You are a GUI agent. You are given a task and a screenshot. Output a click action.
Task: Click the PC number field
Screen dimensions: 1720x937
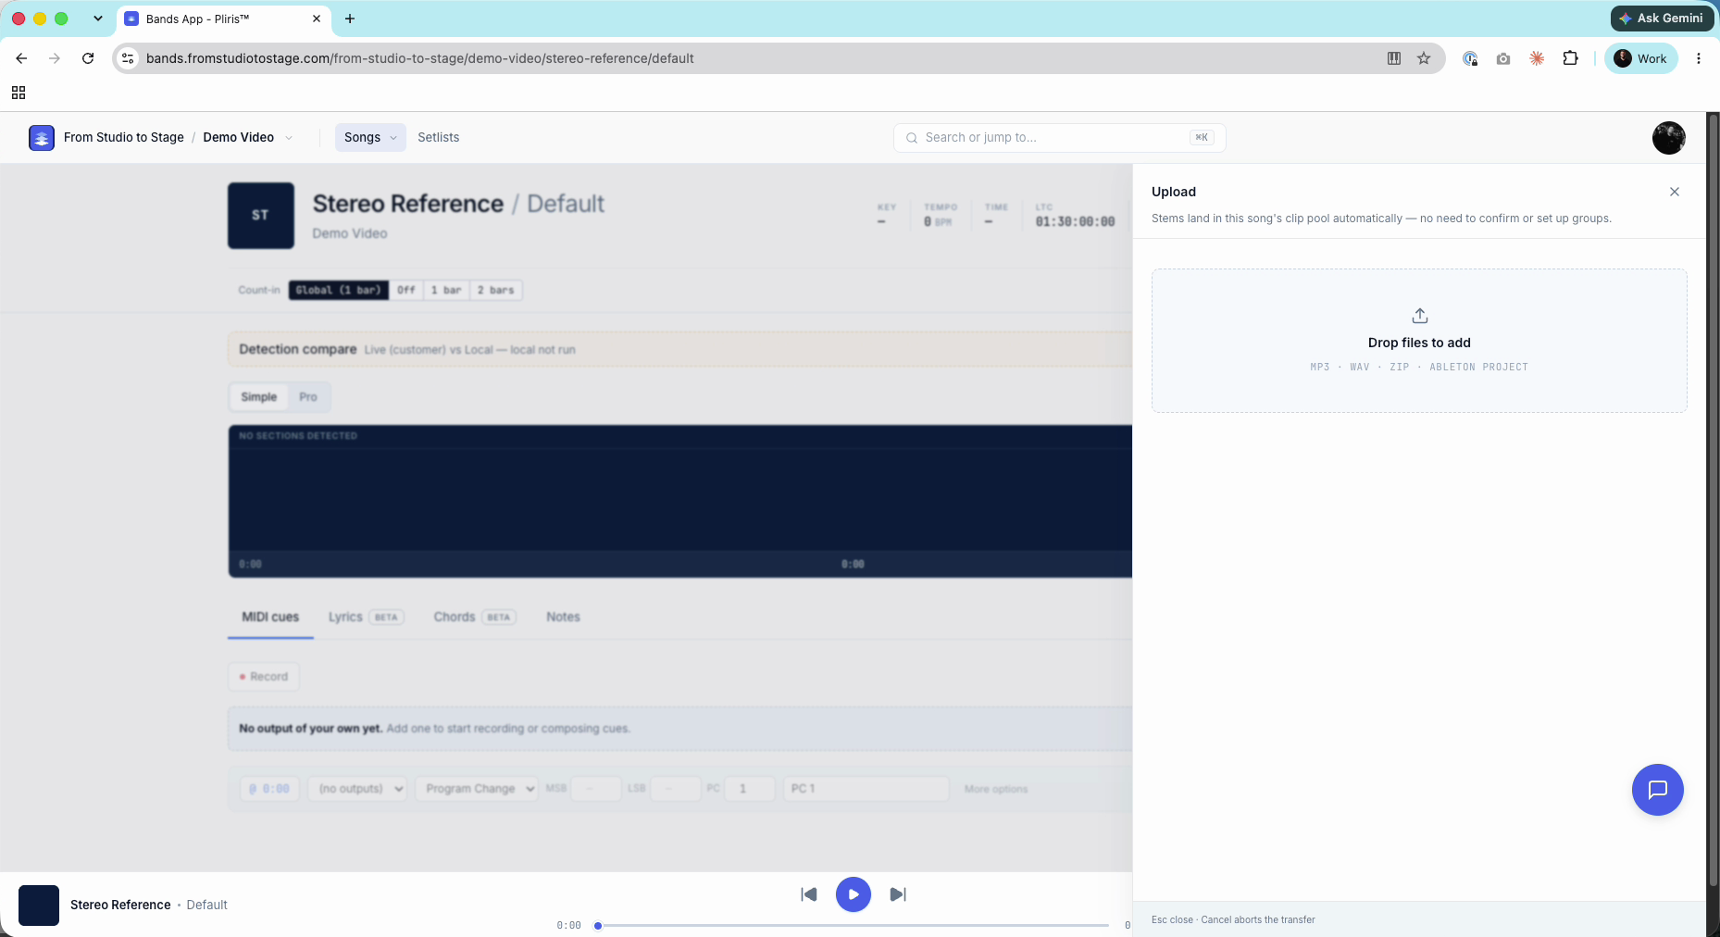(x=750, y=789)
